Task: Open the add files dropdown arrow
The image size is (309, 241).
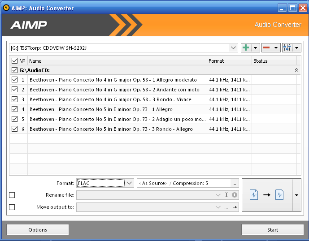Action: (x=255, y=47)
